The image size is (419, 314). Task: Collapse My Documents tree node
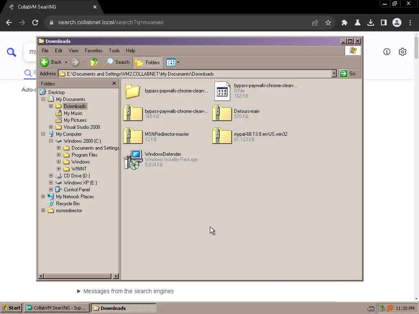43,99
